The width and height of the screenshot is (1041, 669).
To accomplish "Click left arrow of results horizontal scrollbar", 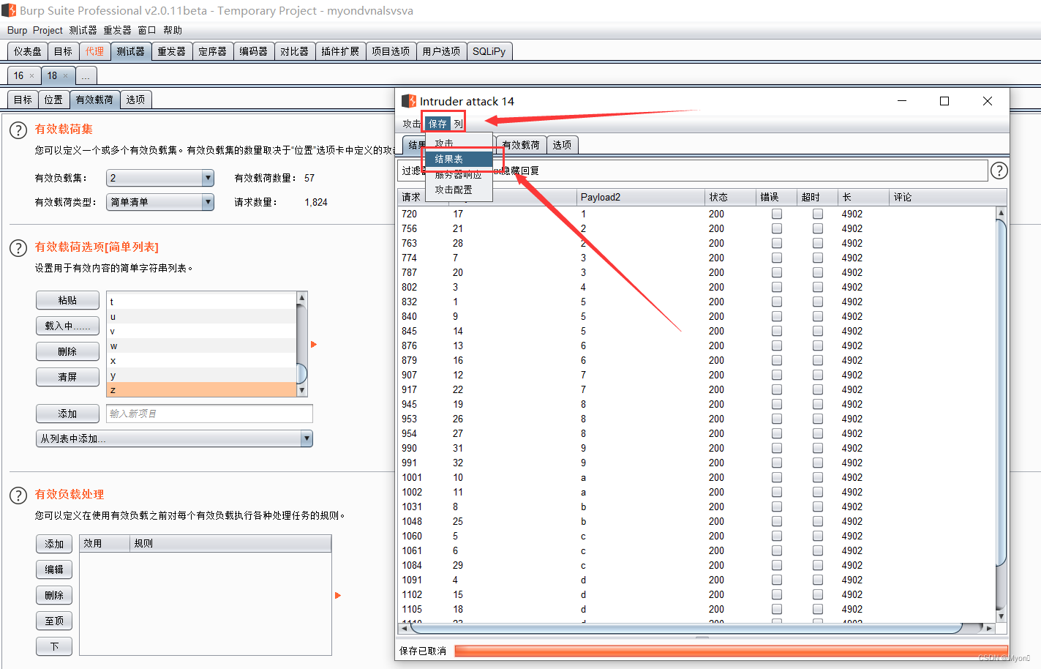I will (404, 628).
